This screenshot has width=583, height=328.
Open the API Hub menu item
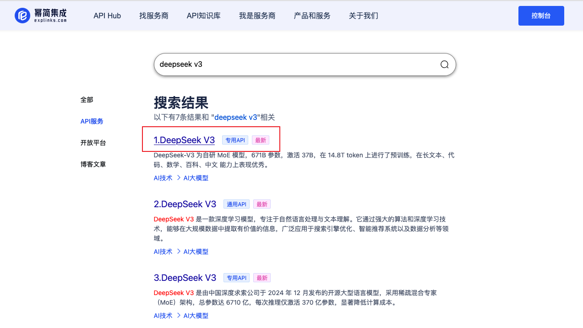[x=107, y=15]
